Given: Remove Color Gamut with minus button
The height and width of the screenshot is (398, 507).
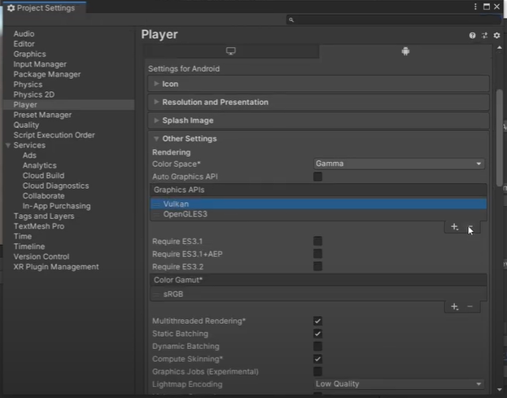Looking at the screenshot, I should tap(470, 307).
